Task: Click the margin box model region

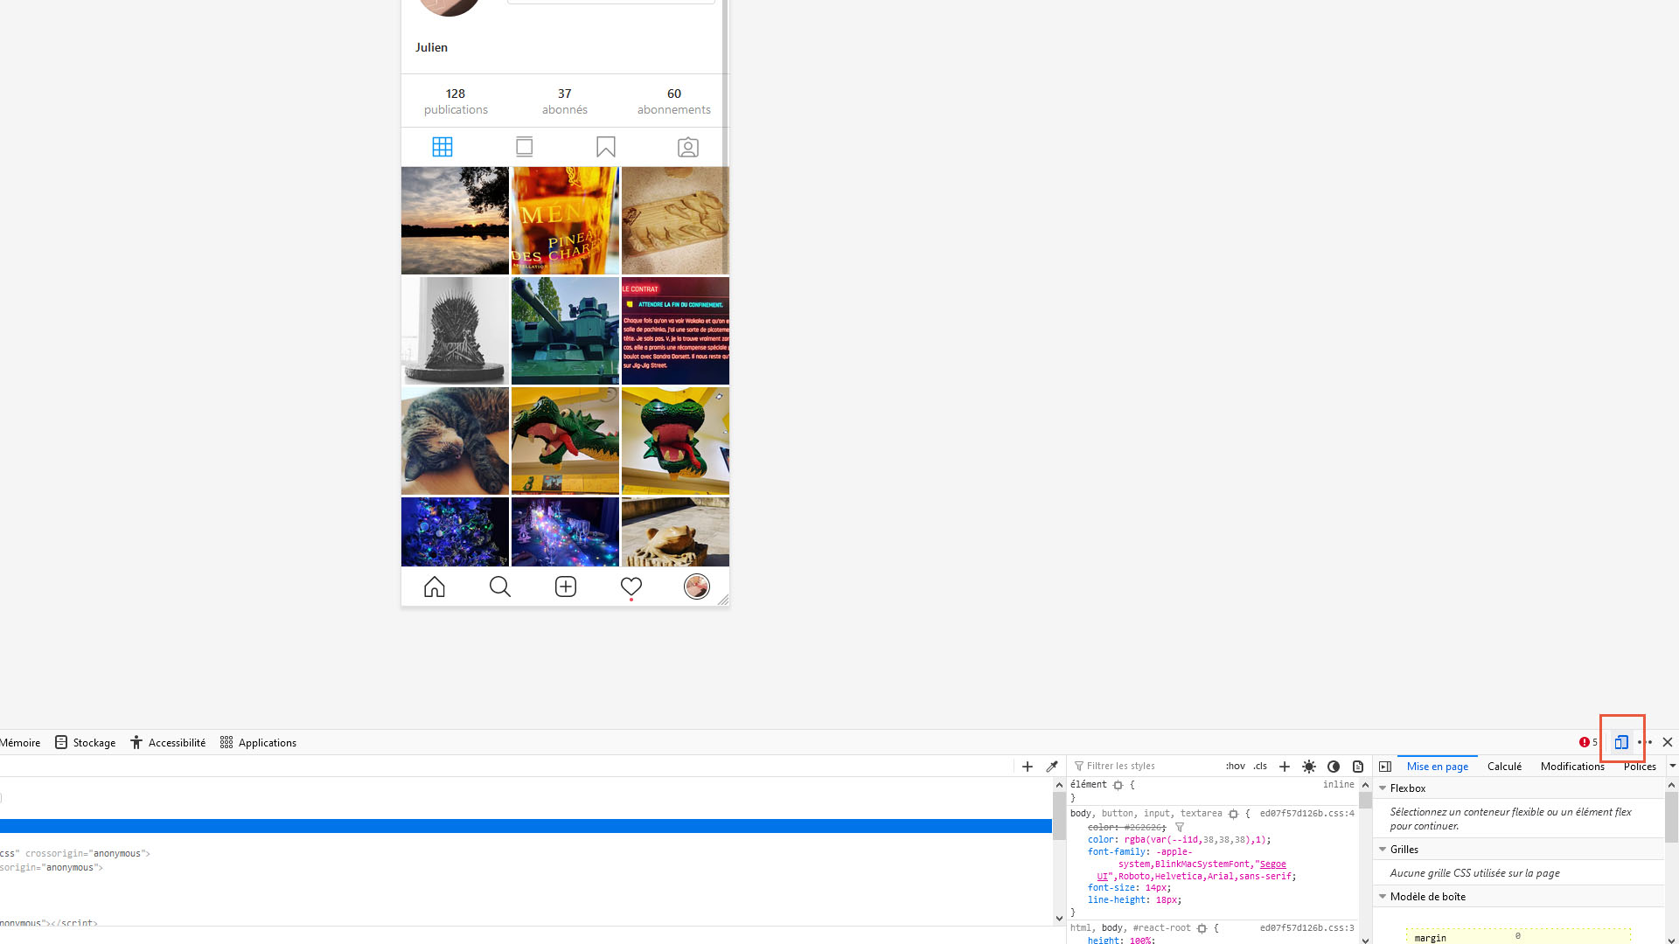Action: 1517,936
